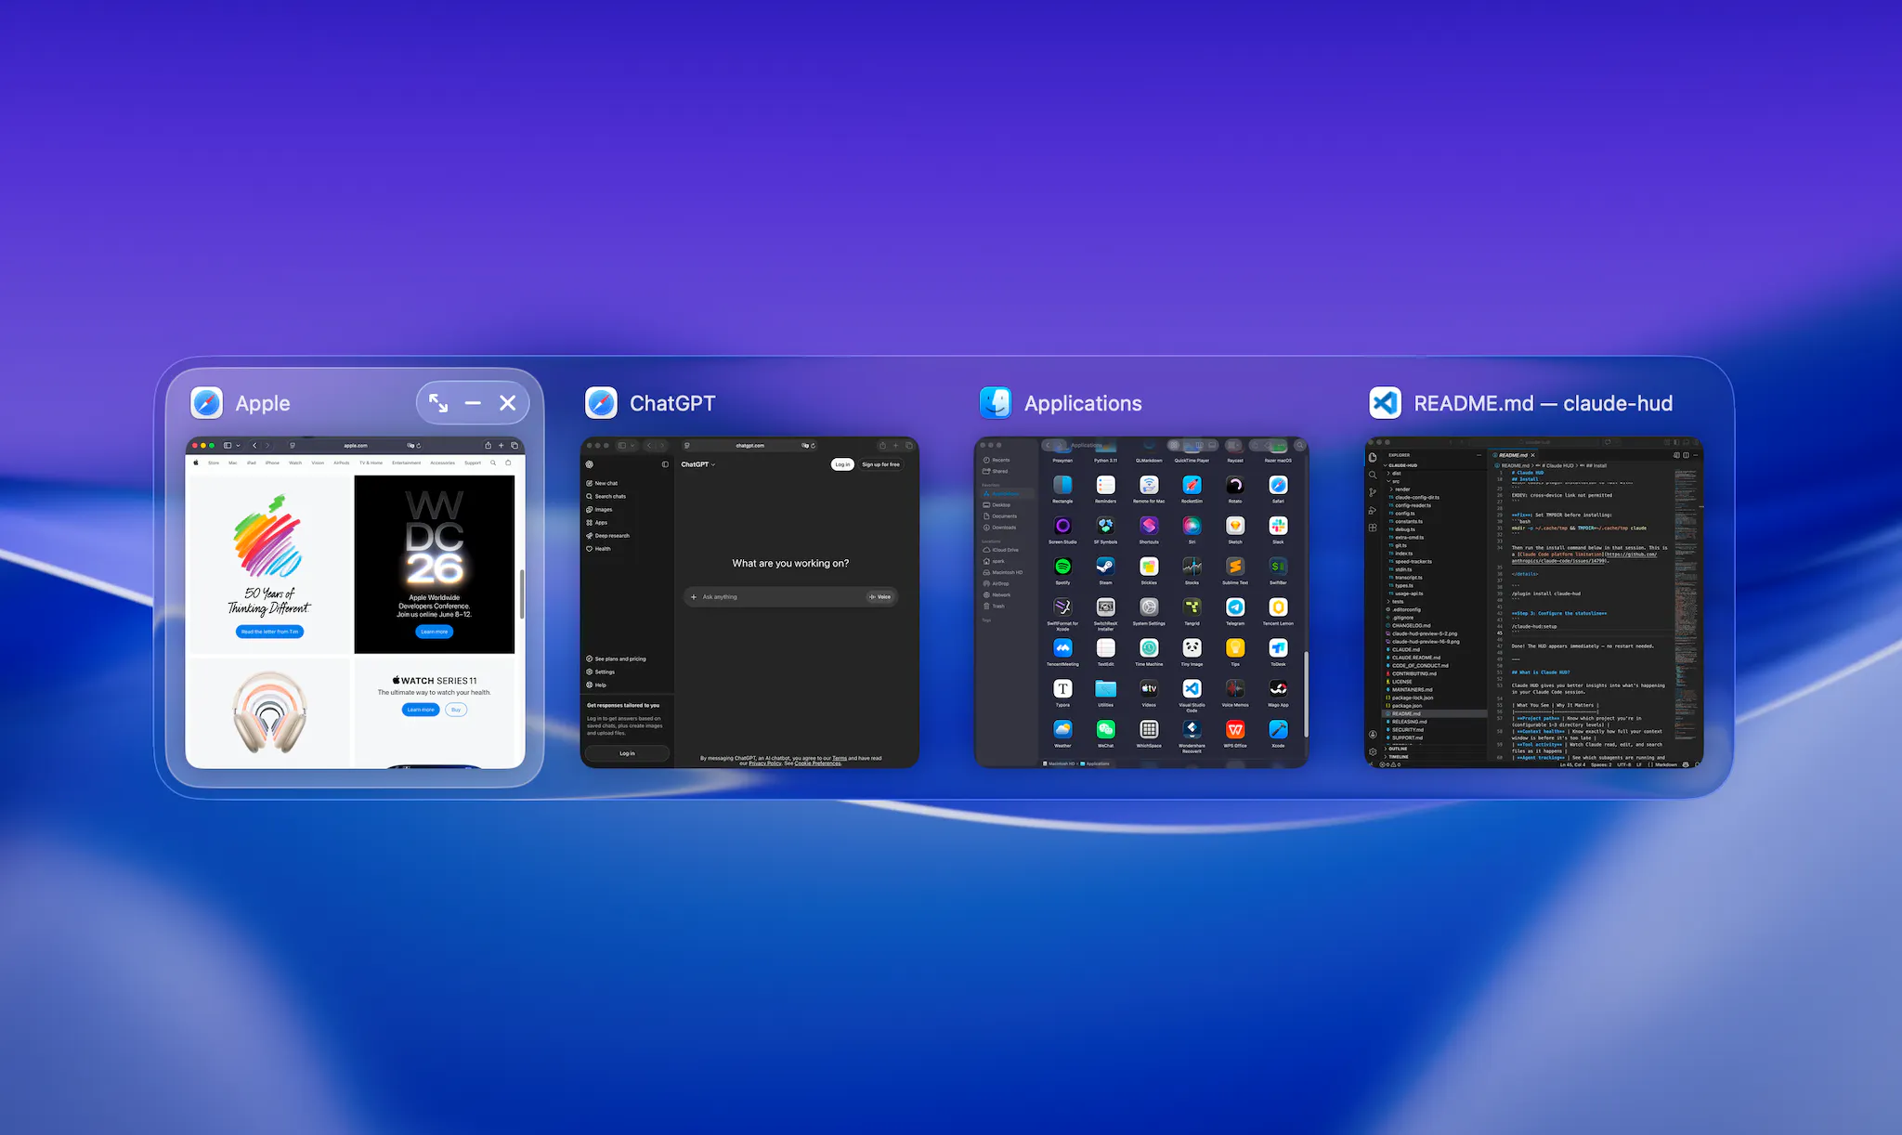Open the Privacy Policy link in ChatGPT
Screen dimensions: 1902x1135
pyautogui.click(x=765, y=763)
